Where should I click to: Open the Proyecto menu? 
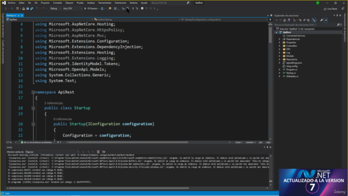45,3
